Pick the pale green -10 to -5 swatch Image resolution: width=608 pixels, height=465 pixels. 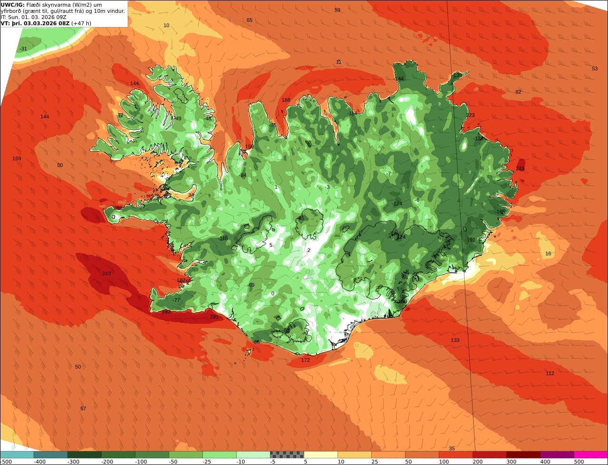pyautogui.click(x=253, y=455)
